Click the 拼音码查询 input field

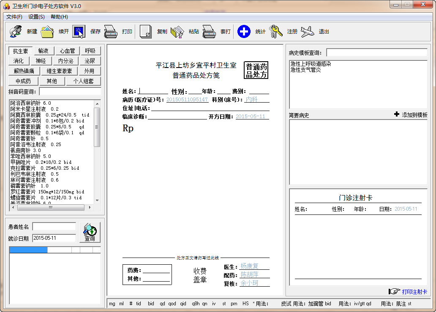[70, 92]
